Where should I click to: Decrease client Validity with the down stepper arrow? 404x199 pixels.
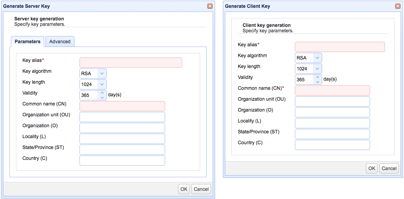[x=318, y=81]
